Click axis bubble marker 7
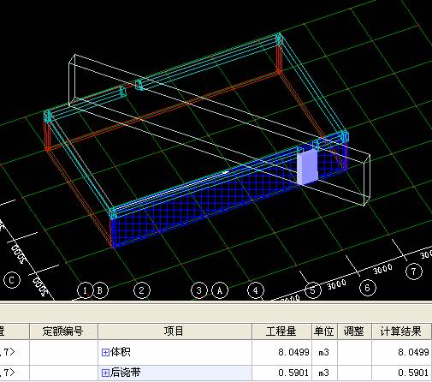The width and height of the screenshot is (432, 382). (x=414, y=272)
